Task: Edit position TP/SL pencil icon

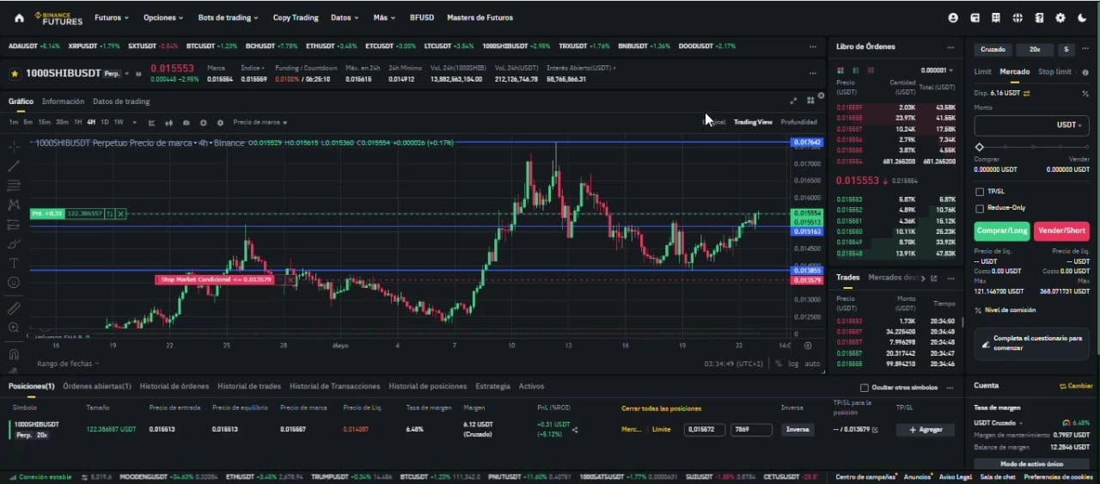Action: [x=876, y=429]
